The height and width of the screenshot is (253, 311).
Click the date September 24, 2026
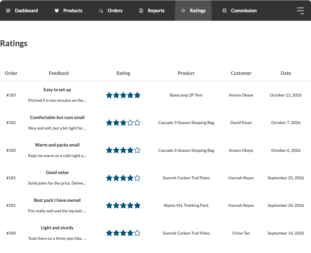pos(286,205)
